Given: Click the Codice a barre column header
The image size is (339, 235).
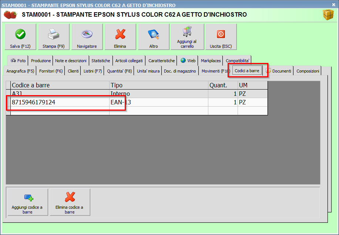Looking at the screenshot, I should pos(60,85).
